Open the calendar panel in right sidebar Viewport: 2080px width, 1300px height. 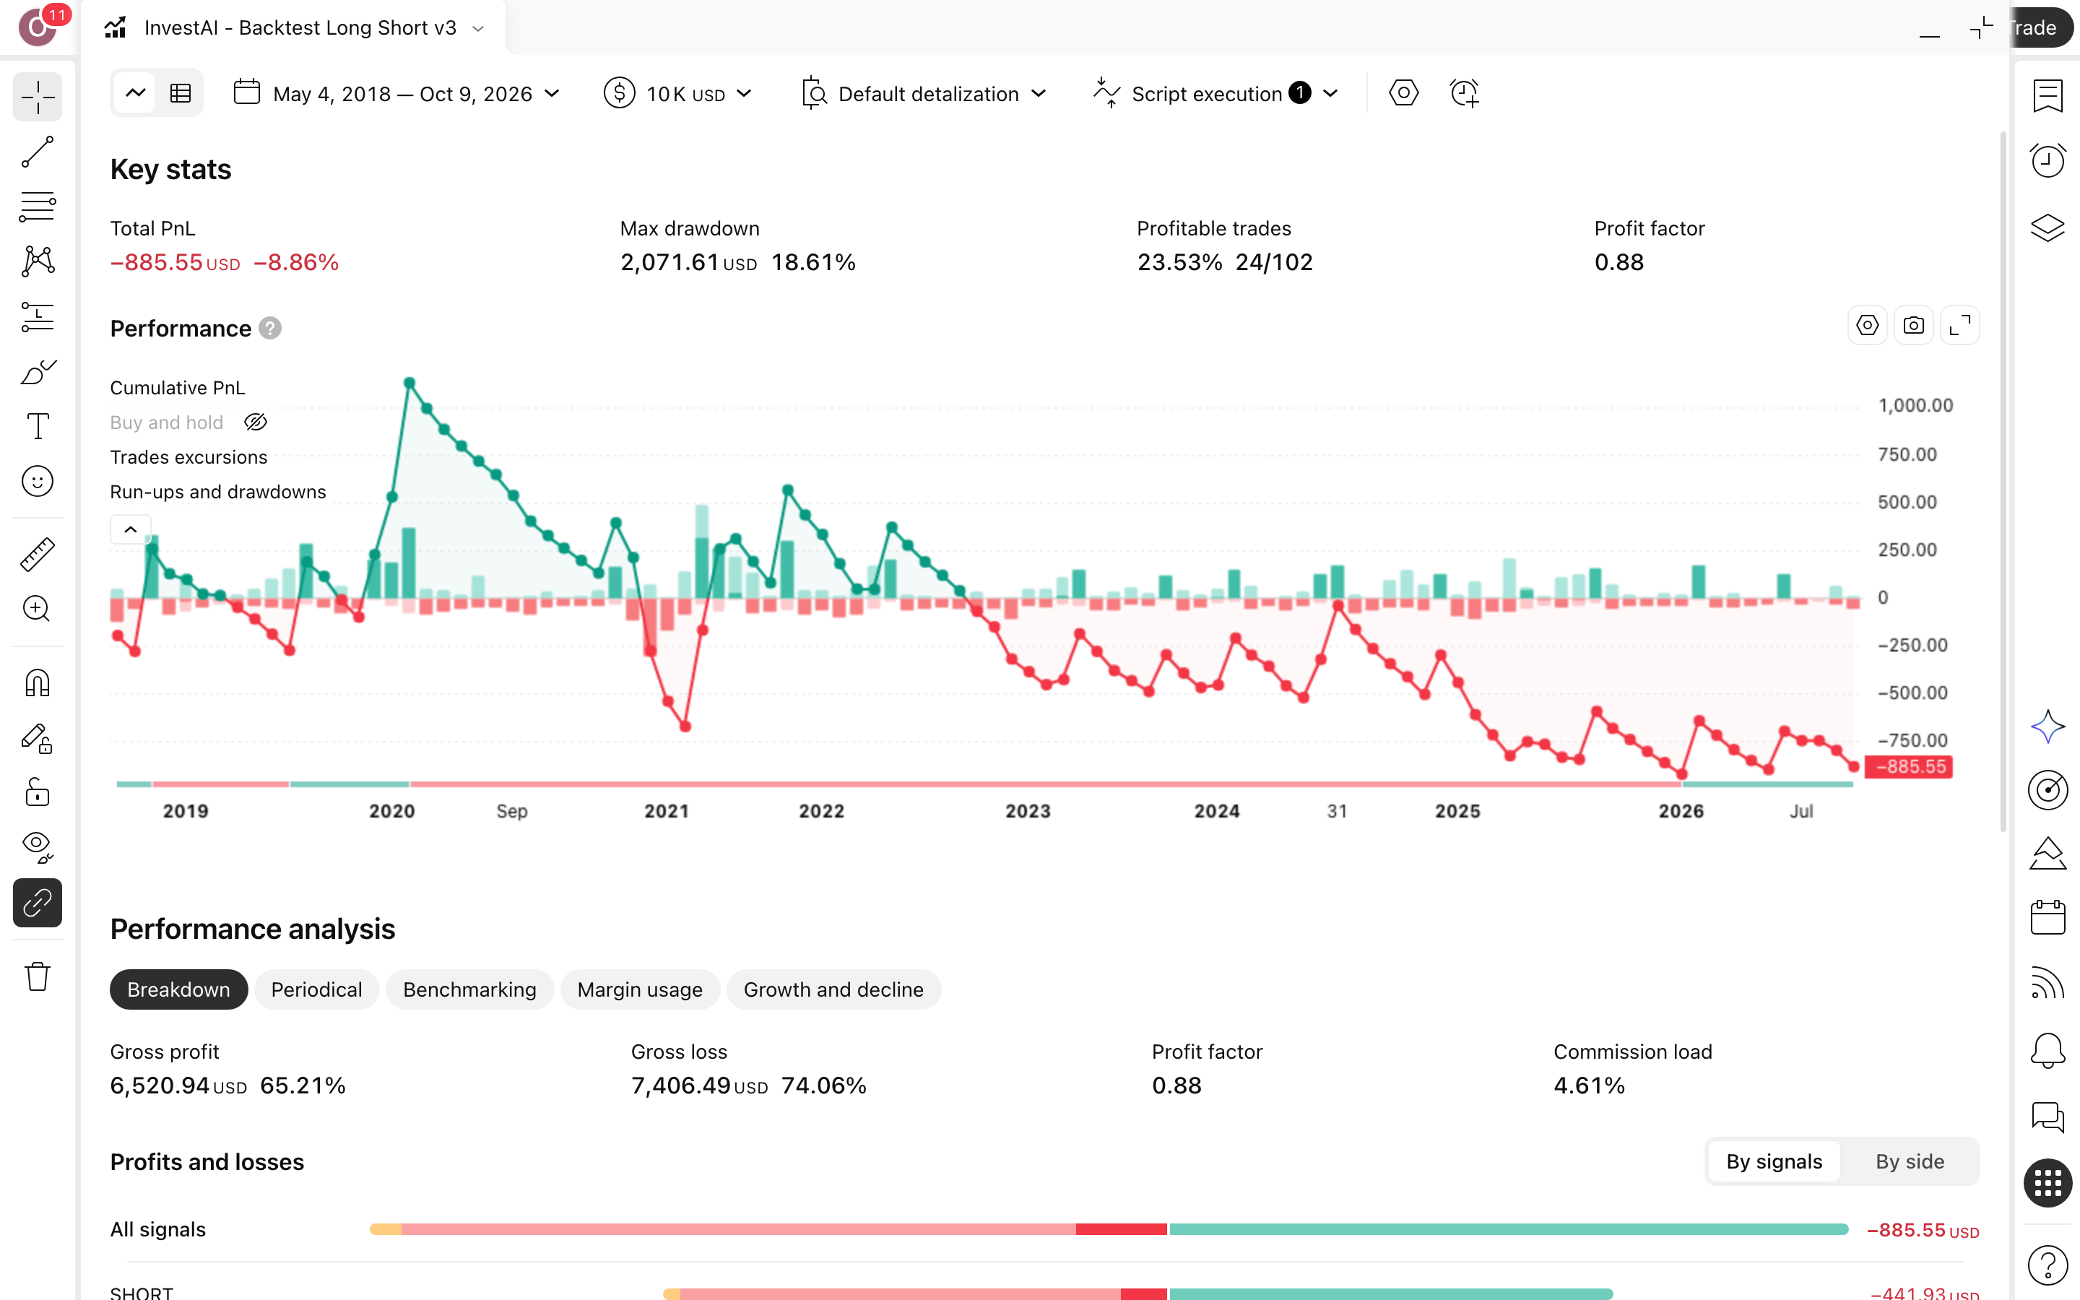(x=2047, y=917)
